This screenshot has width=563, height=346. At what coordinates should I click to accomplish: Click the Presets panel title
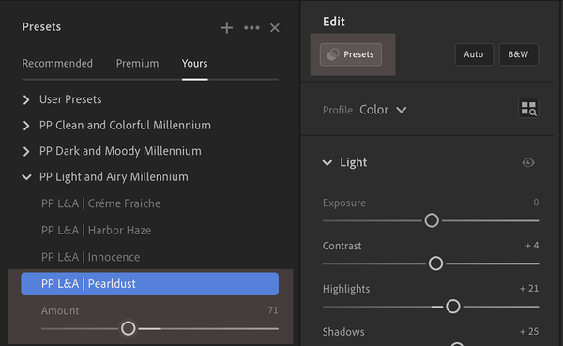[x=41, y=27]
